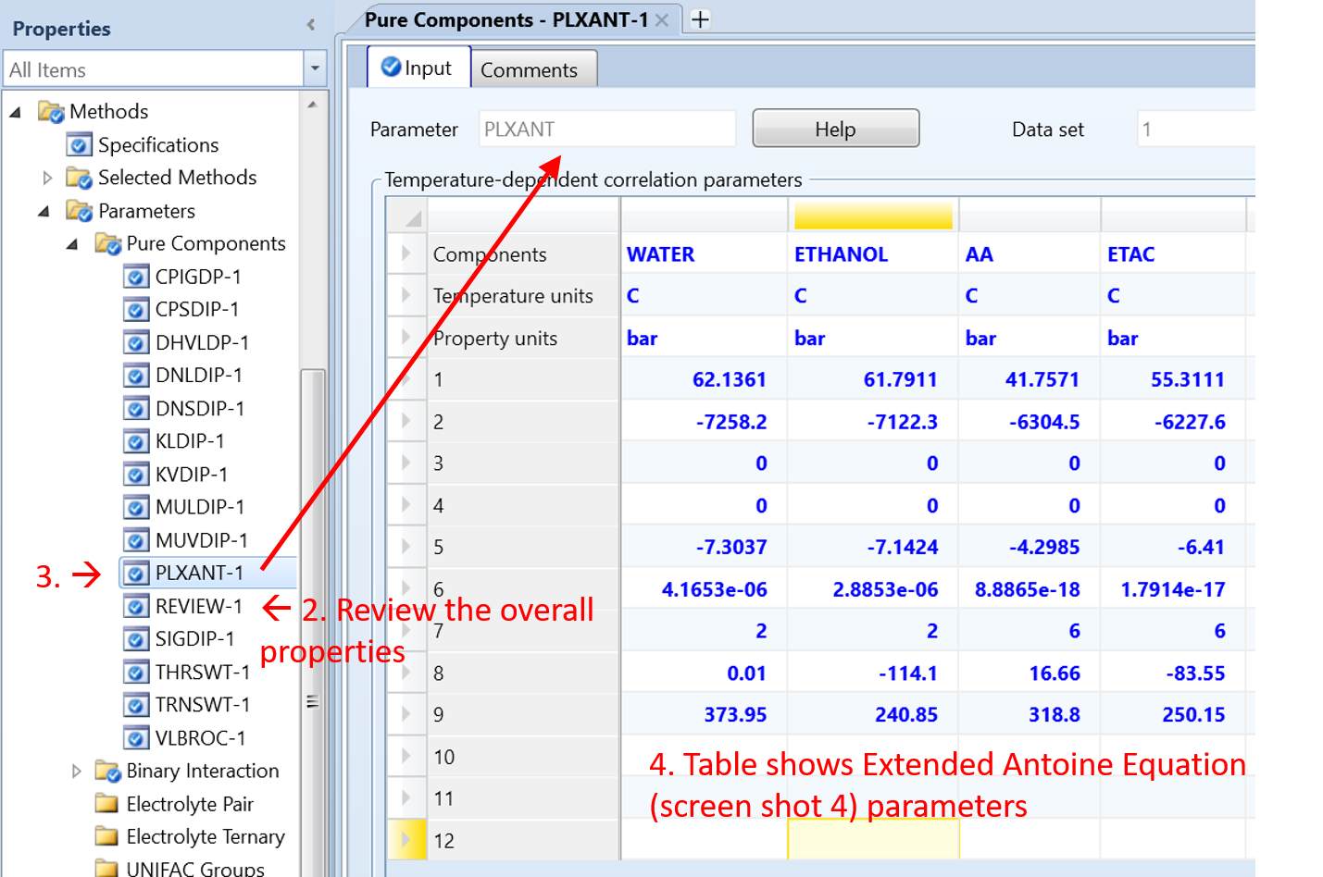Click the Electrolyte Pair folder icon
1323x877 pixels.
[107, 803]
